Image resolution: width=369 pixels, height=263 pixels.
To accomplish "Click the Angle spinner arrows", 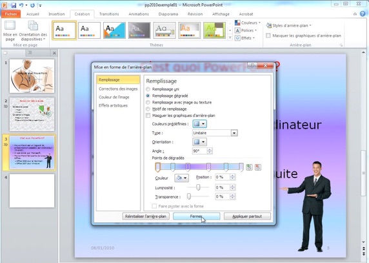I will click(210, 151).
